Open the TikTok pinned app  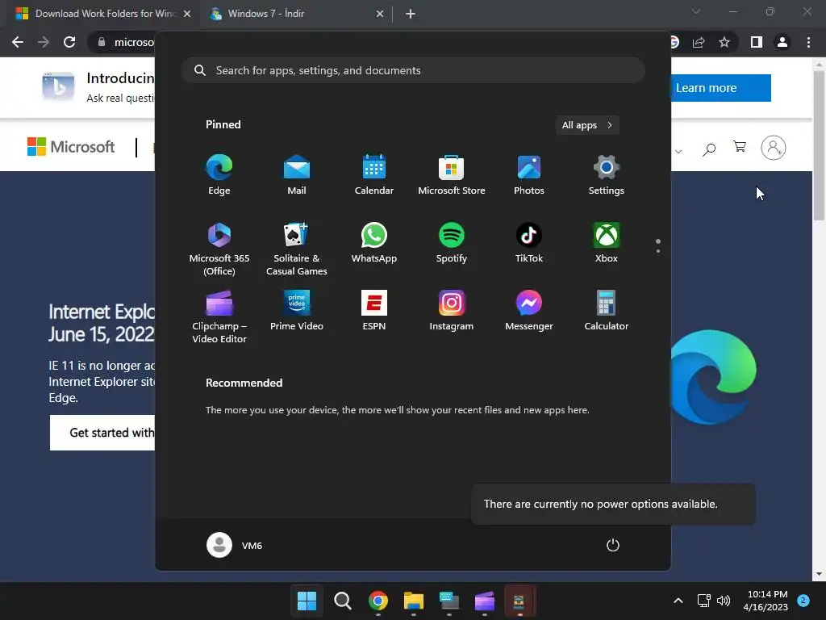(529, 243)
